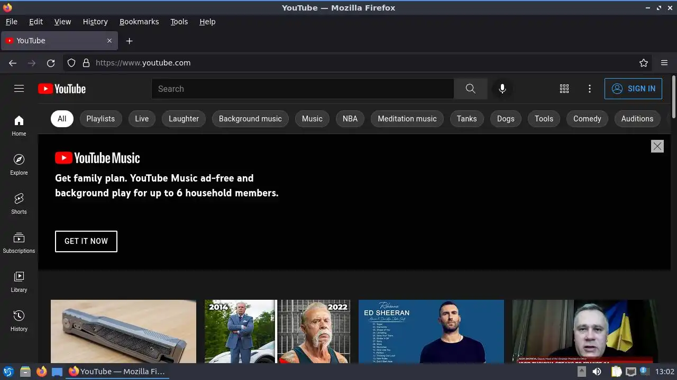Viewport: 677px width, 380px height.
Task: Open the YouTube apps grid icon
Action: pos(564,89)
